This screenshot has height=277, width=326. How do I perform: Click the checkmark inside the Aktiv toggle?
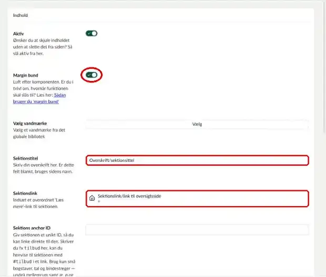tap(89, 34)
